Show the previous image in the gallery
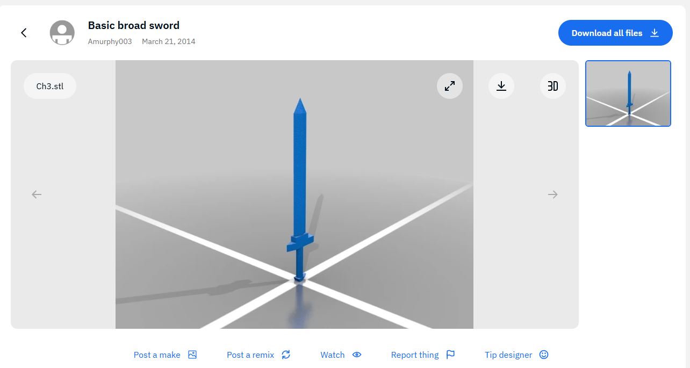The width and height of the screenshot is (690, 368). point(37,194)
